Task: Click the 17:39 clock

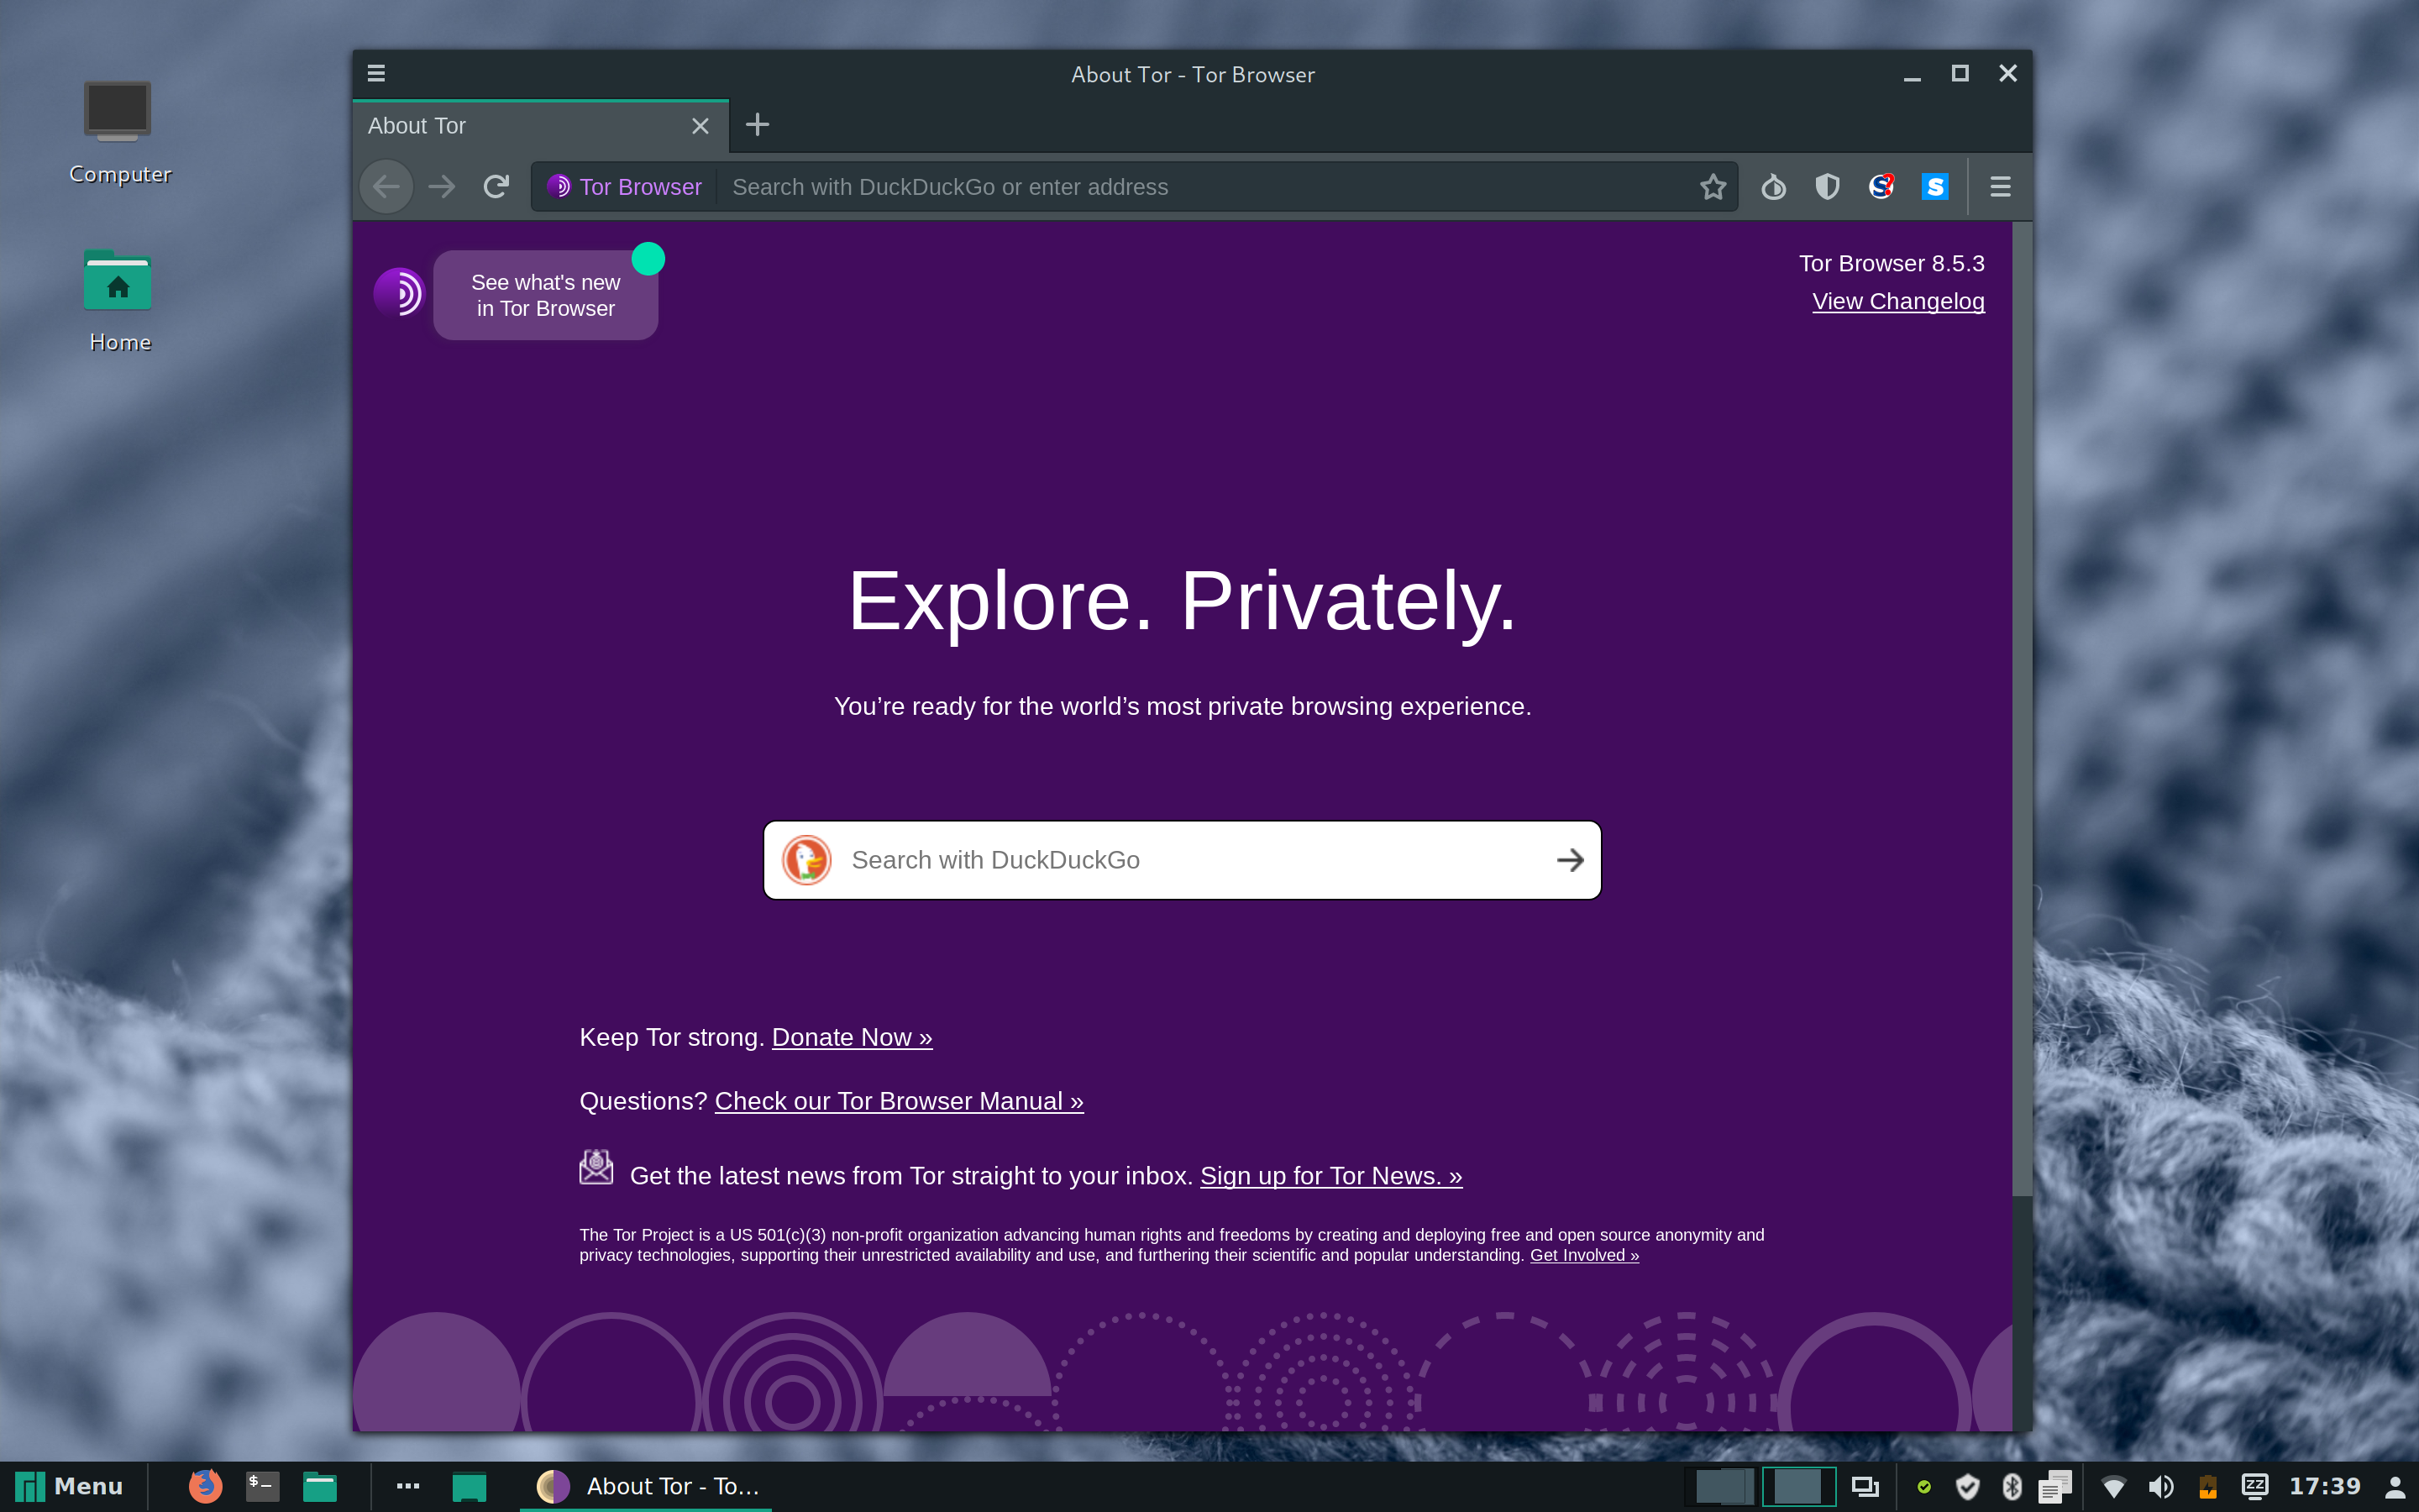Action: pyautogui.click(x=2325, y=1486)
